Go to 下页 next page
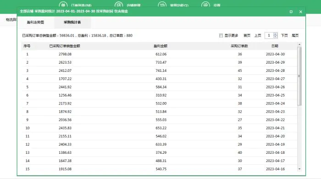 pyautogui.click(x=284, y=36)
